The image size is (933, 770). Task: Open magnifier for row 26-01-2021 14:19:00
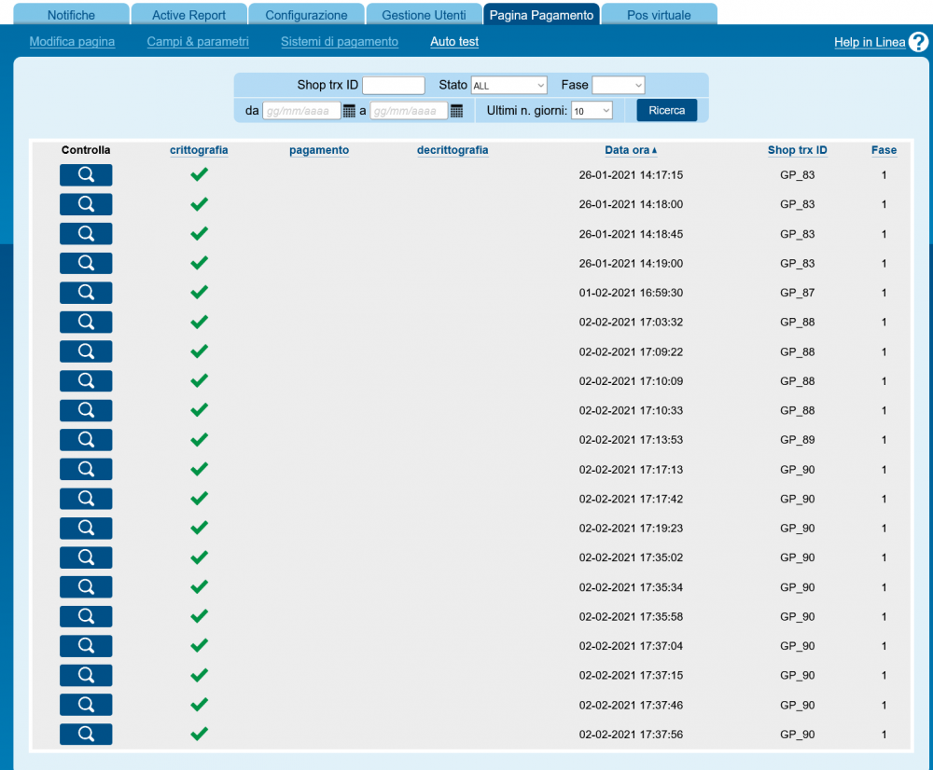86,263
